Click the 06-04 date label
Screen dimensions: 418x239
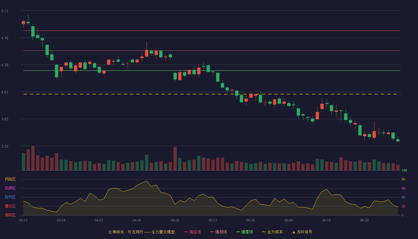[x=288, y=220]
